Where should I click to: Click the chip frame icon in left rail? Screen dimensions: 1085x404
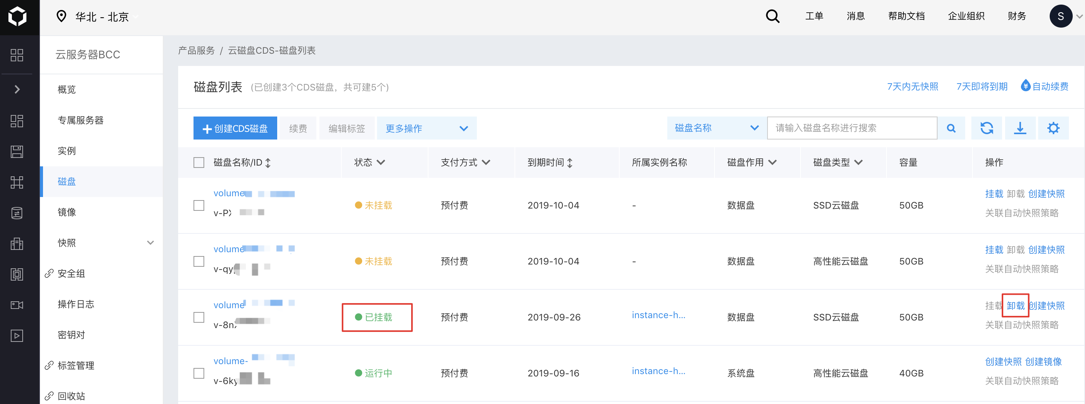point(17,274)
